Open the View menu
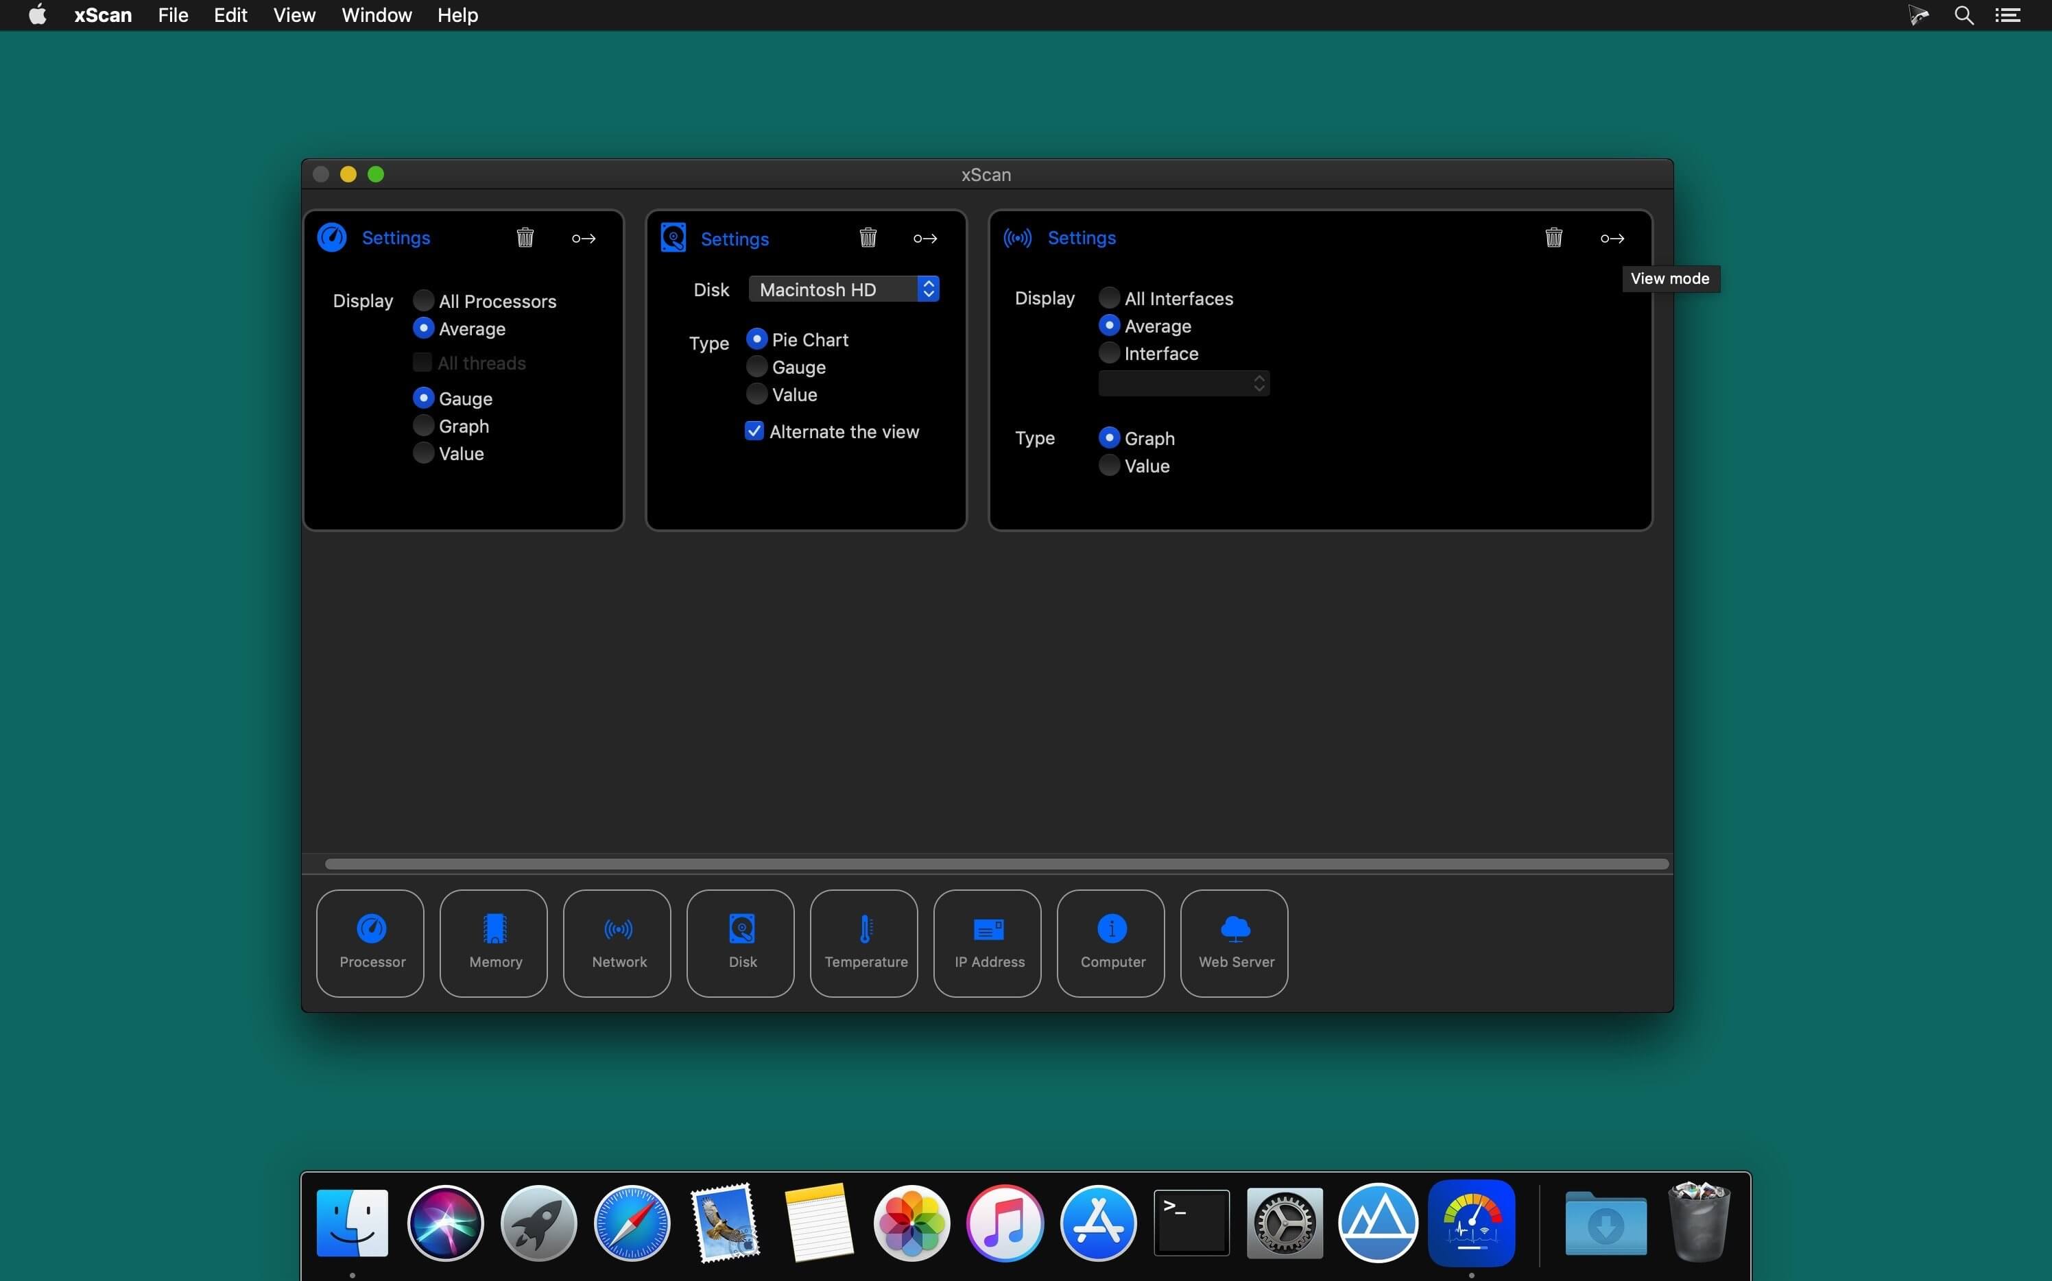This screenshot has width=2052, height=1281. click(x=294, y=15)
